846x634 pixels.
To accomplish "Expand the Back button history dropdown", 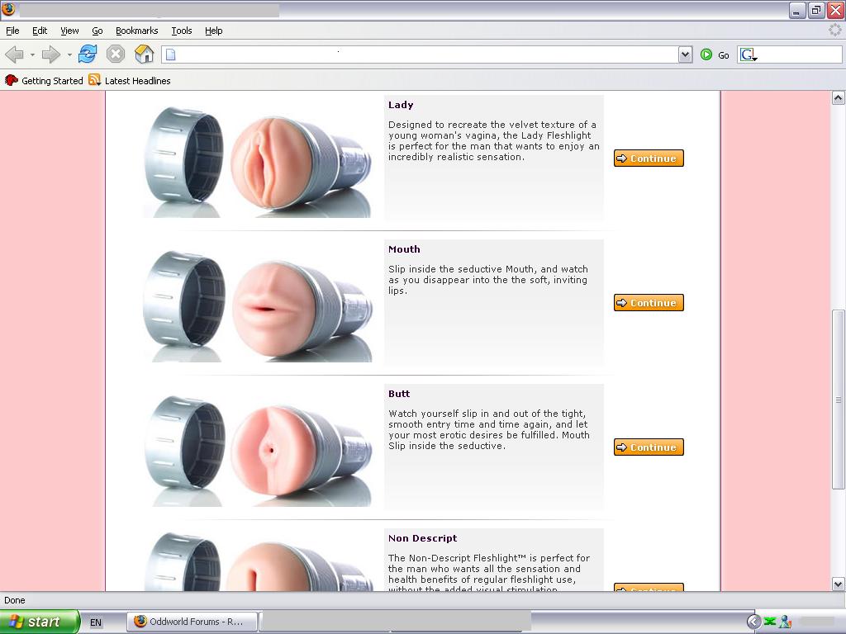I will click(32, 55).
